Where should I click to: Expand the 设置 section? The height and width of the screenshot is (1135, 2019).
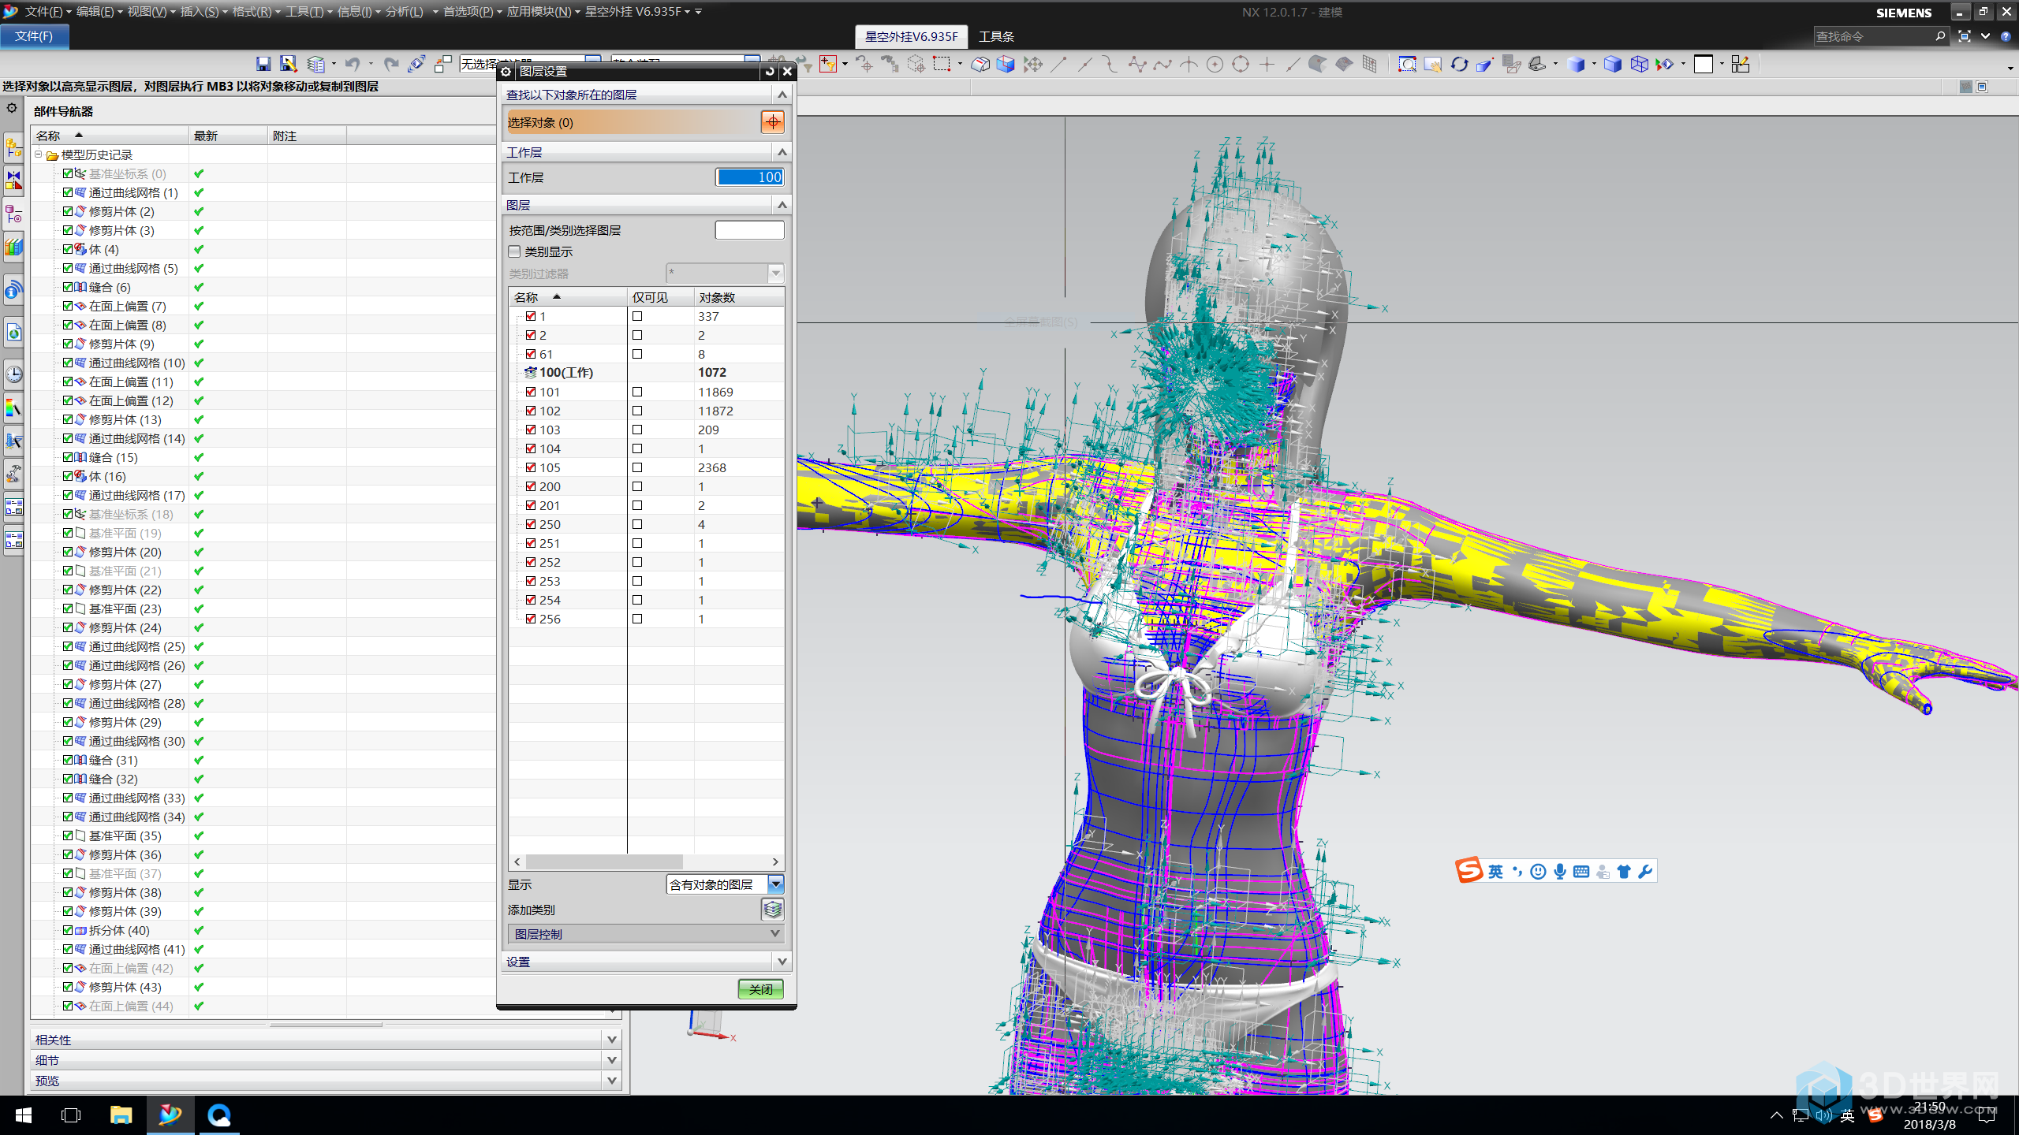[646, 962]
